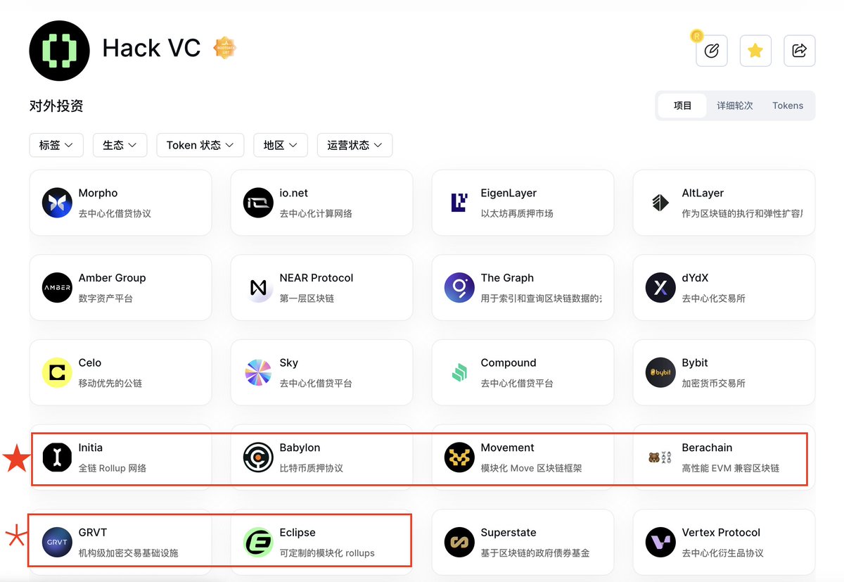Click the EigenLayer logo icon

[x=459, y=203]
